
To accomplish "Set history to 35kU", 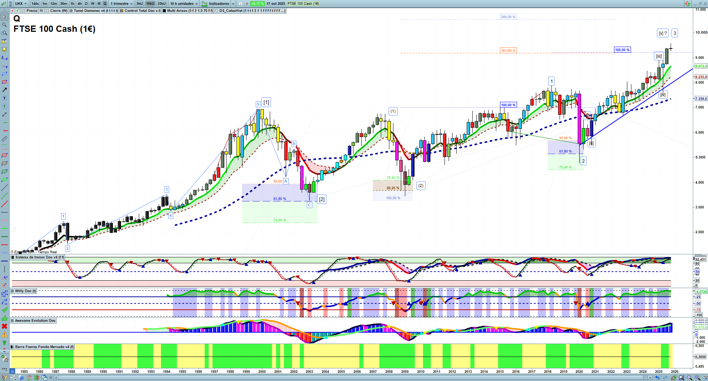I will coord(162,4).
